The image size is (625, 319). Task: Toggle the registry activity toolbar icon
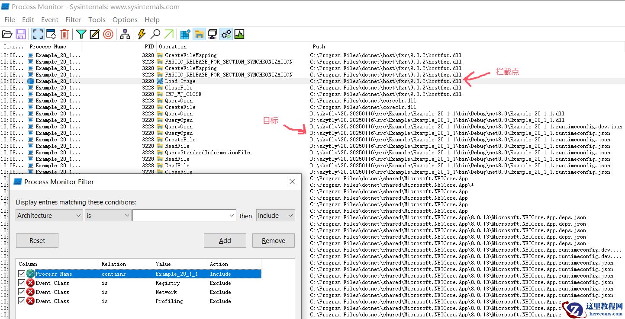(x=185, y=34)
